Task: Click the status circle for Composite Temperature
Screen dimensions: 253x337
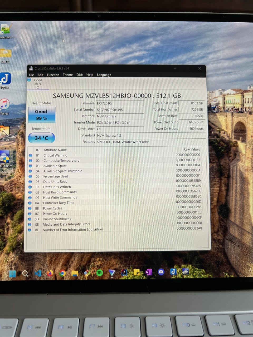Action: tap(31, 161)
